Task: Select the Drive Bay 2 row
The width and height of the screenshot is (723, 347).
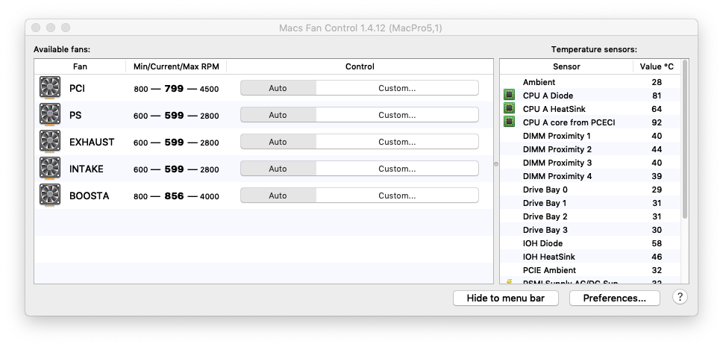Action: [590, 216]
